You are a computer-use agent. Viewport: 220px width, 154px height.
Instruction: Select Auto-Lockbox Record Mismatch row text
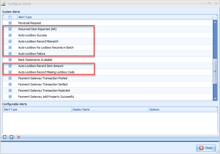click(38, 41)
